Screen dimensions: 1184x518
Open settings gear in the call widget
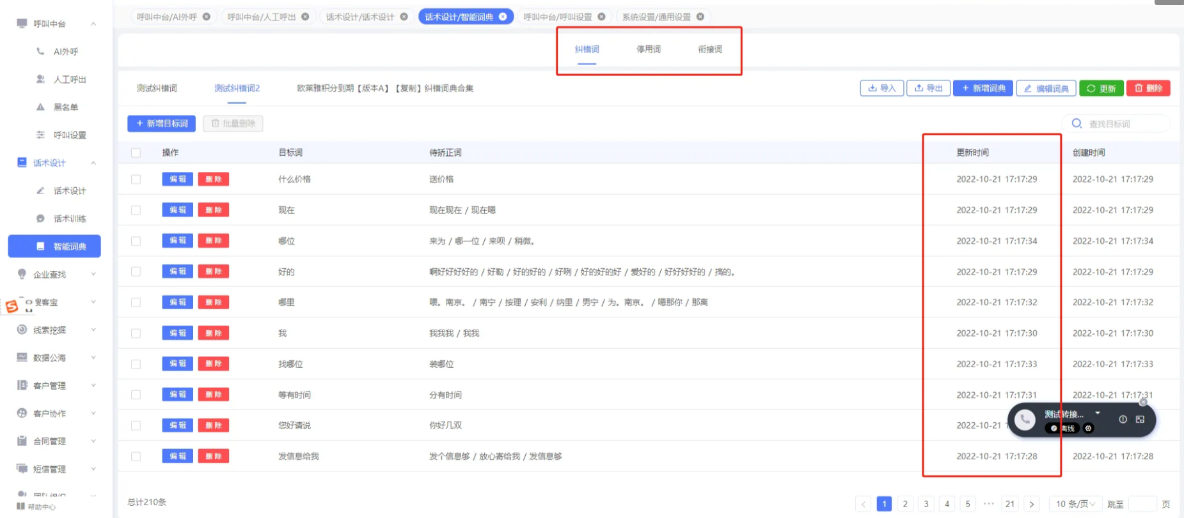(x=1088, y=429)
